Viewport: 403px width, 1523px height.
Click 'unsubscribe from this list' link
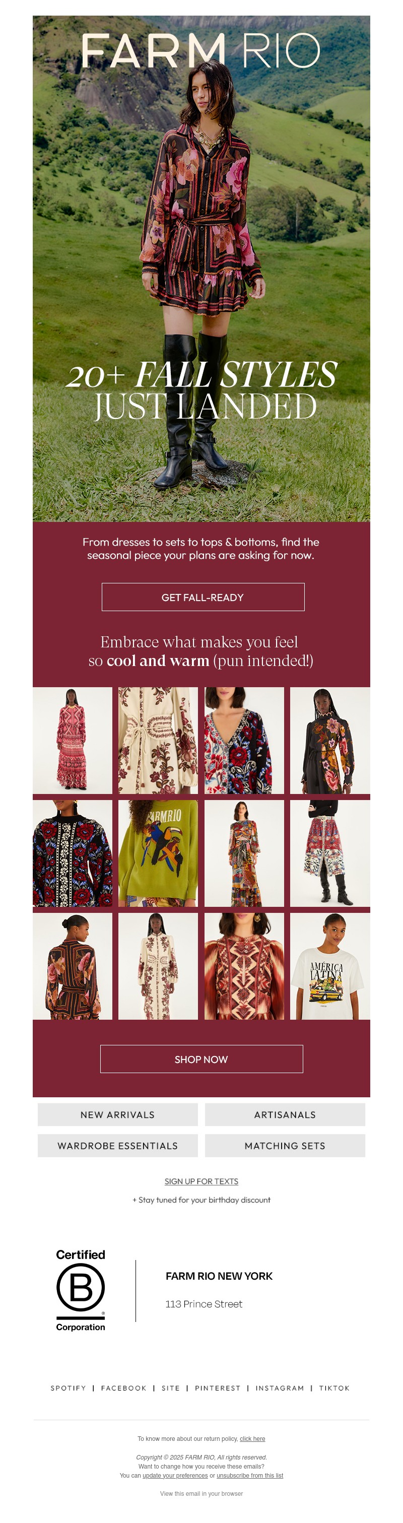250,1475
